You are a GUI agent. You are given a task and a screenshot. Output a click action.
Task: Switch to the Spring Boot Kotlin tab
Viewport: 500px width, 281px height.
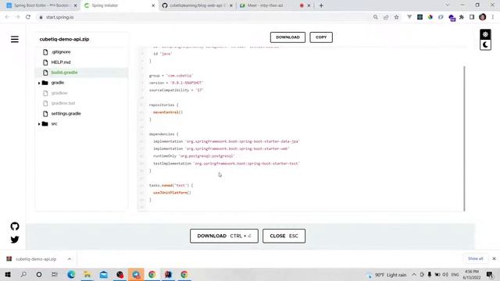pyautogui.click(x=41, y=5)
